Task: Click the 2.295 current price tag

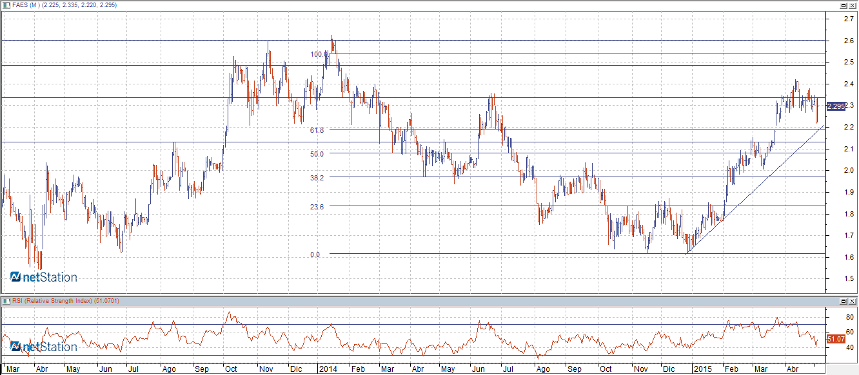Action: [x=836, y=106]
